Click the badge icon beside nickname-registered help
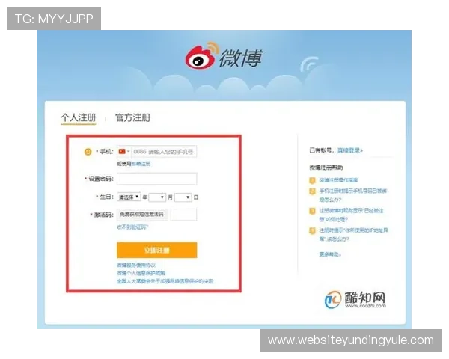The width and height of the screenshot is (449, 359). tap(312, 211)
